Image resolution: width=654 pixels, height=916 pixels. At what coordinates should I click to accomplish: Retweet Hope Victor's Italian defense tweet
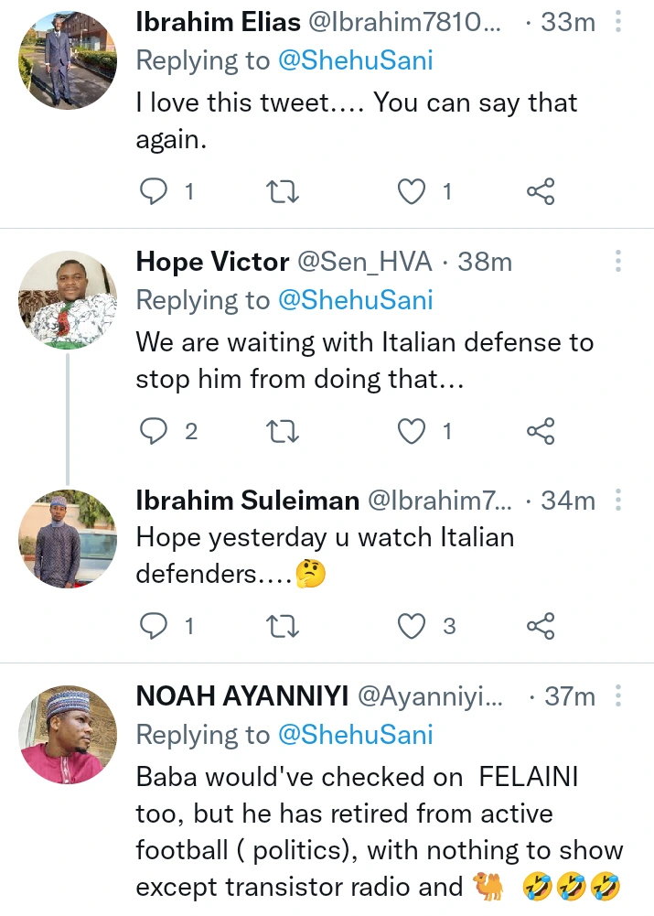click(282, 431)
